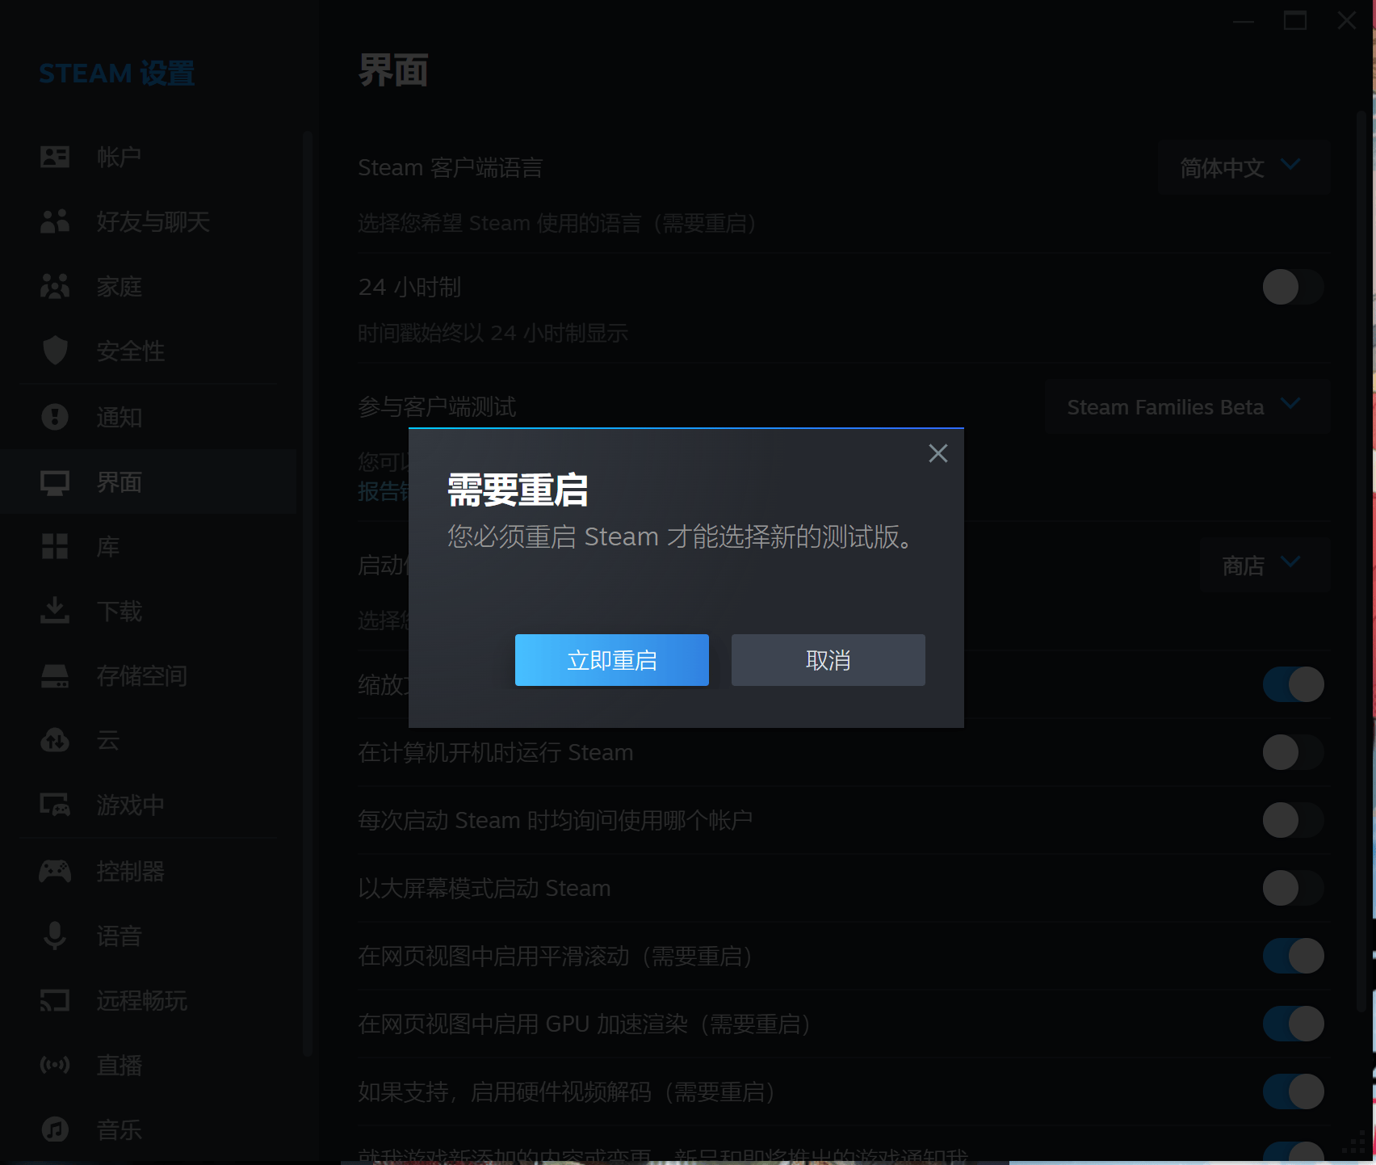The width and height of the screenshot is (1376, 1165).
Task: Close the 需要重启 dialog with X
Action: pyautogui.click(x=938, y=453)
